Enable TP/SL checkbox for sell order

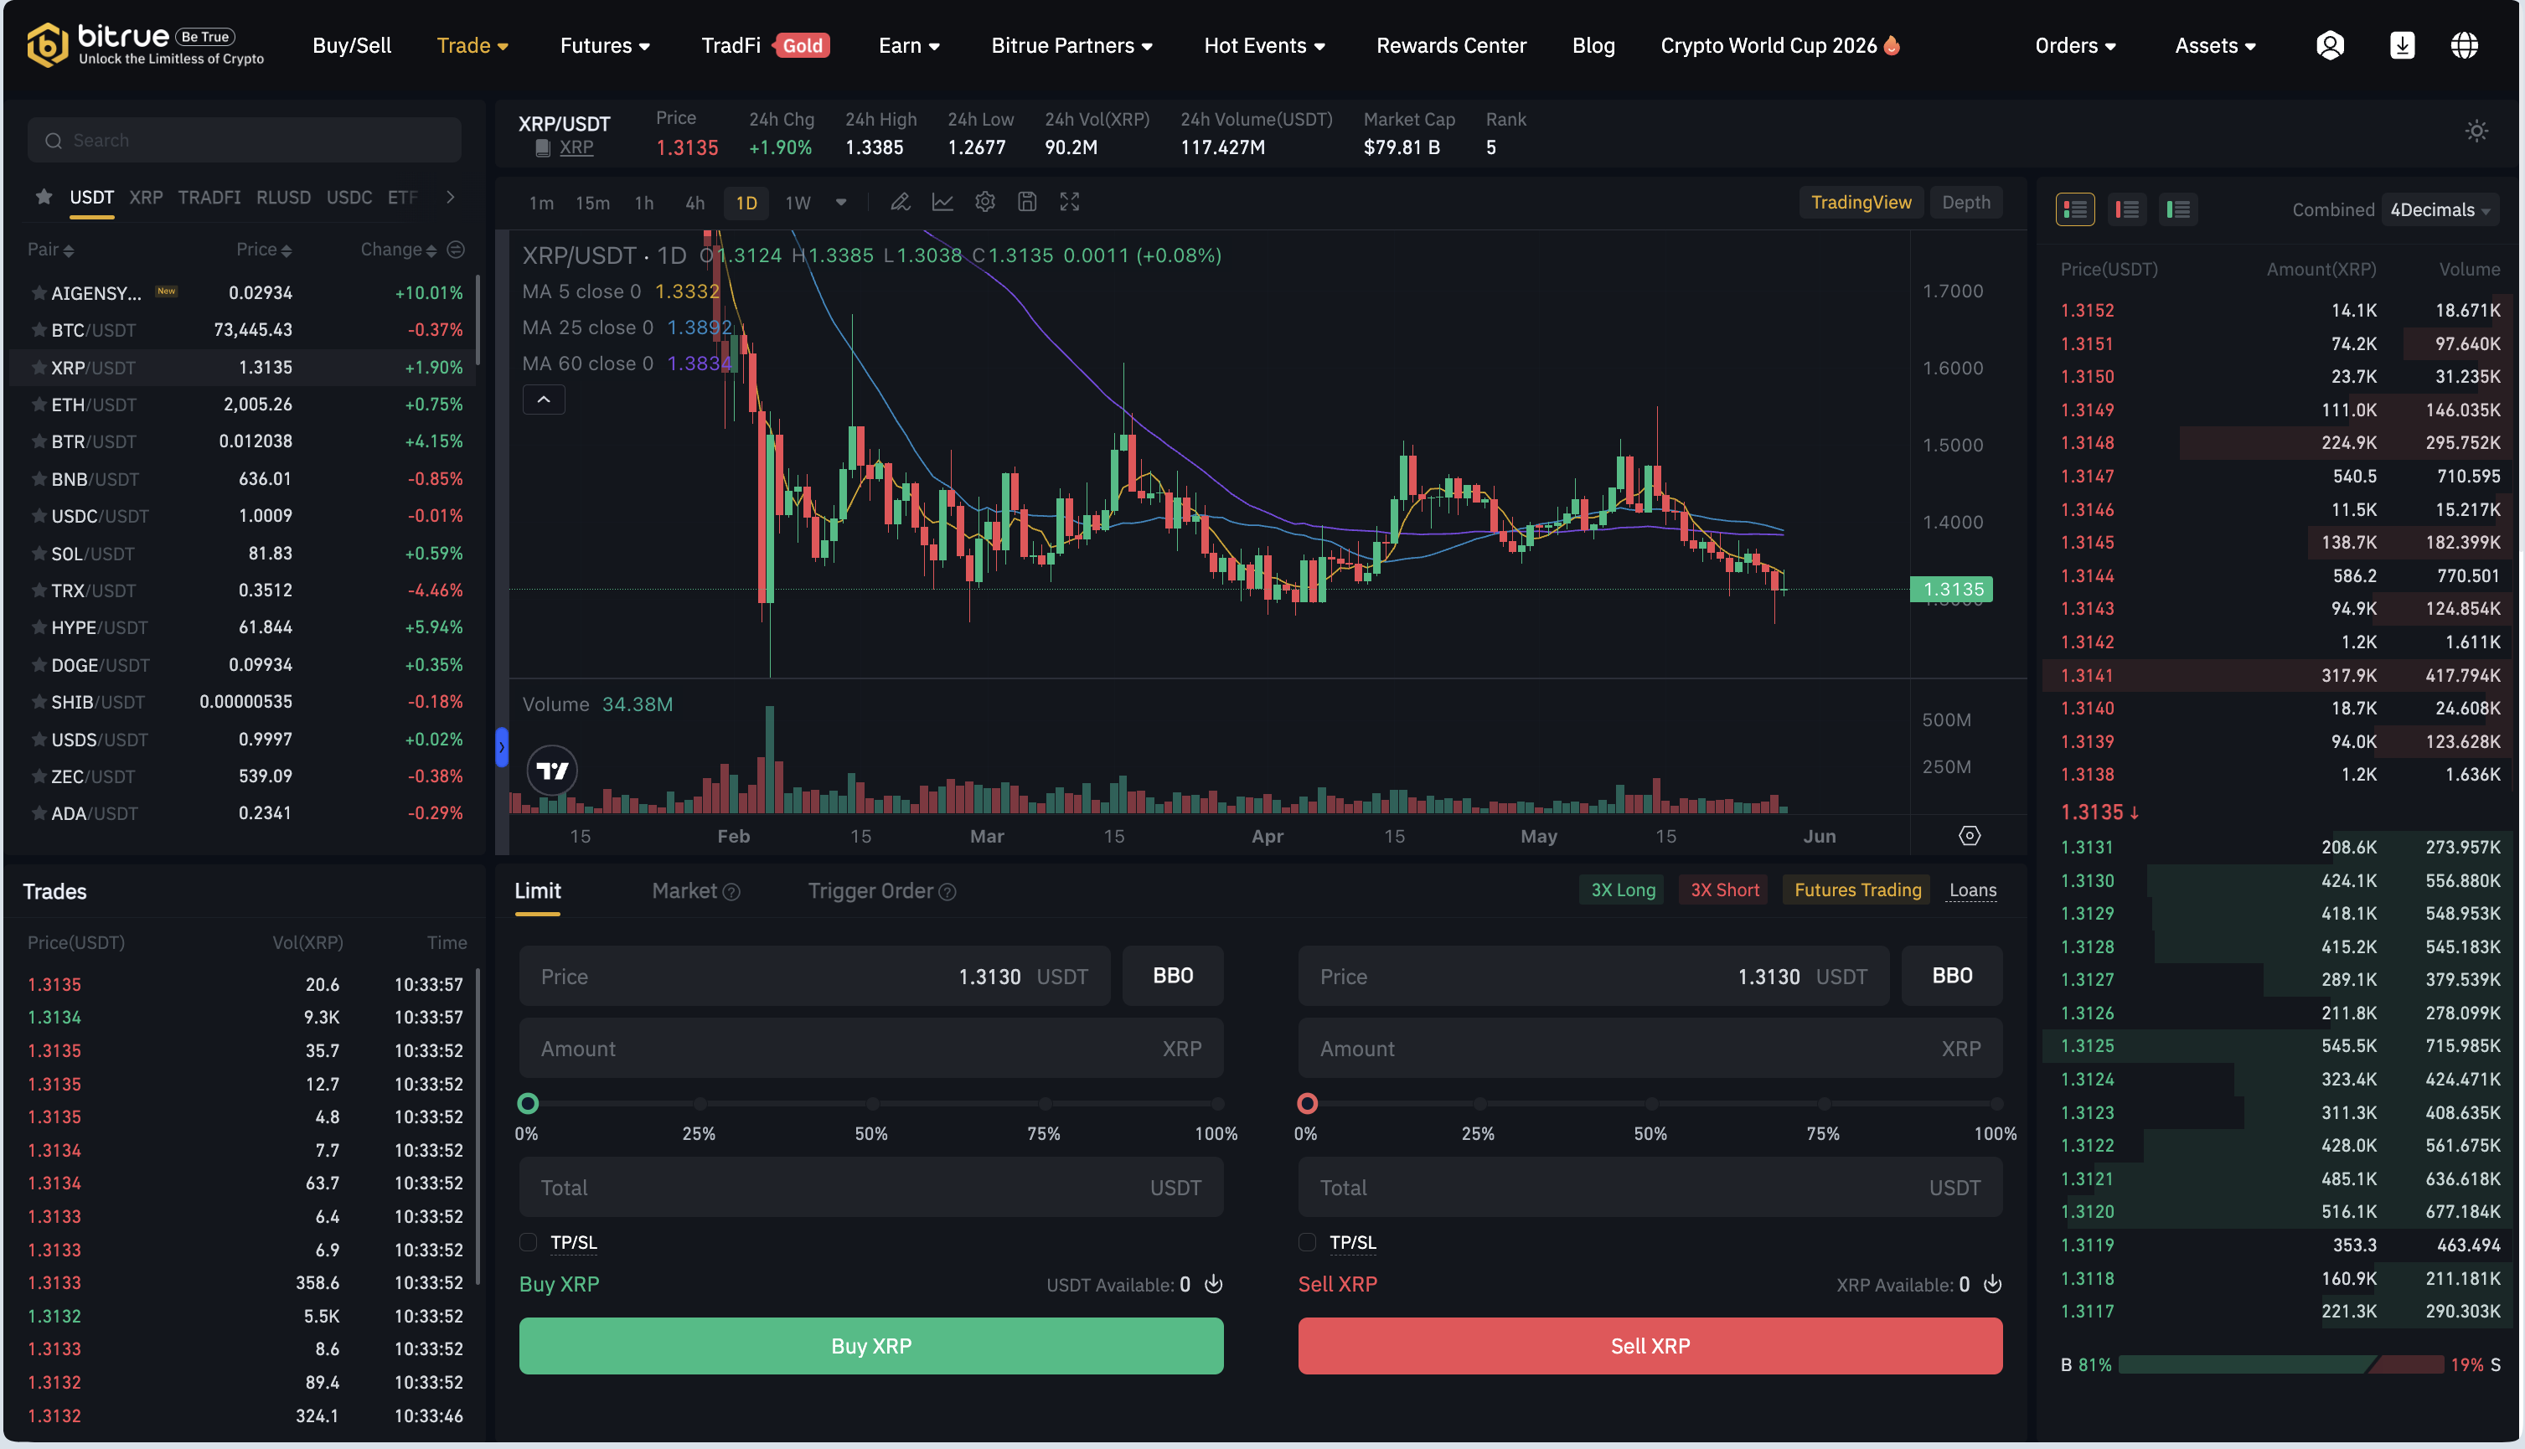[x=1307, y=1243]
